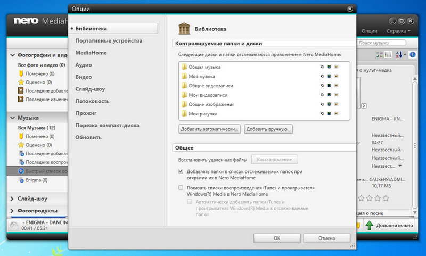Toggle photo icon for Общие видеозаписи folder
Viewport: 426px width, 256px height.
pyautogui.click(x=336, y=86)
